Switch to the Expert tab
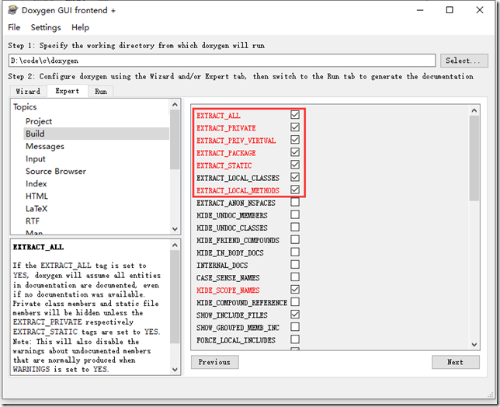This screenshot has height=407, width=500. tap(67, 91)
